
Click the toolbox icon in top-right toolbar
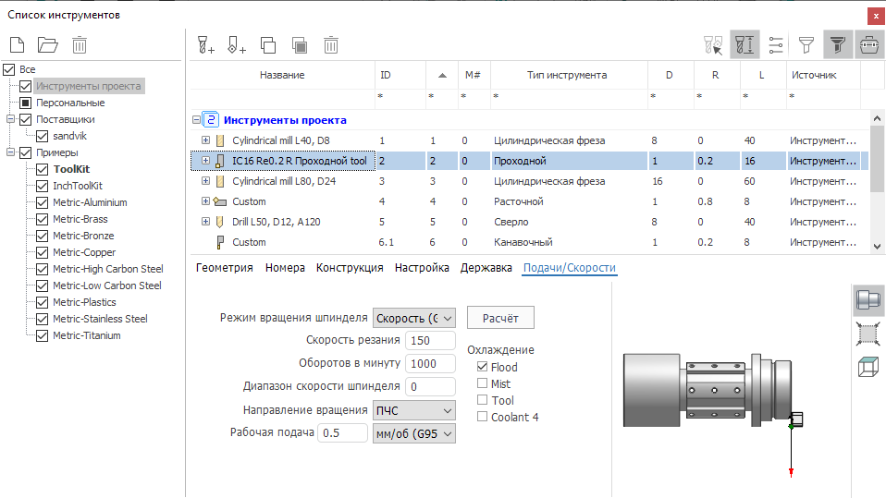(868, 44)
